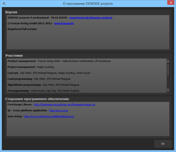Click the 'Участники' section heading

coord(14,55)
